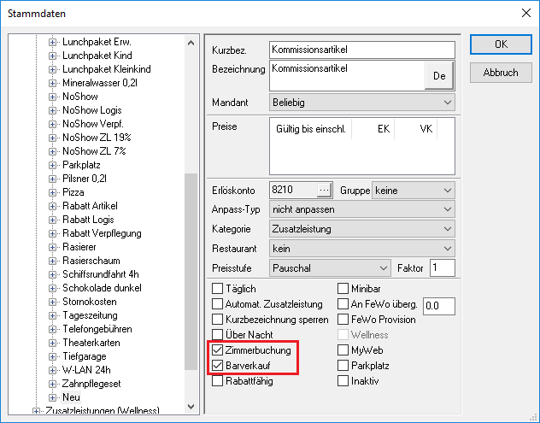540x423 pixels.
Task: Select the NoShow tree entry
Action: (80, 97)
